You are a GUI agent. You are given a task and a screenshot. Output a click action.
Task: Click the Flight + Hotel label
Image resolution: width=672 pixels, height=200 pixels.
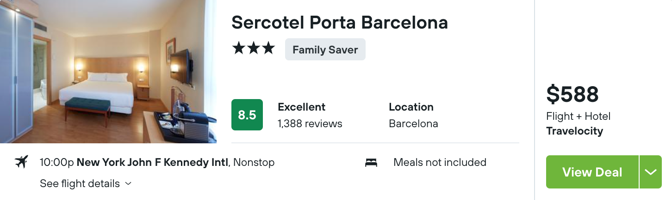point(579,116)
